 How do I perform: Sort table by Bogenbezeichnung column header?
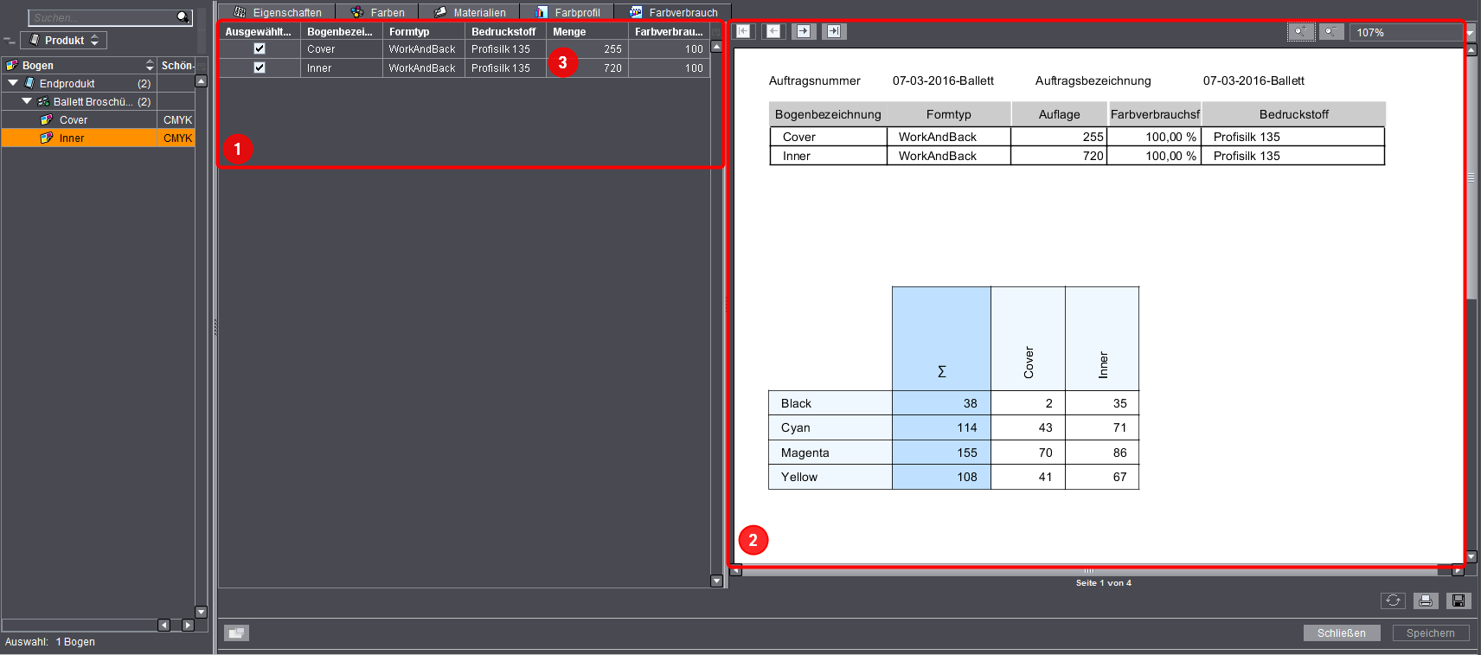tap(341, 31)
